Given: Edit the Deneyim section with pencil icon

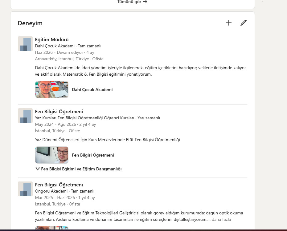Looking at the screenshot, I should 244,23.
